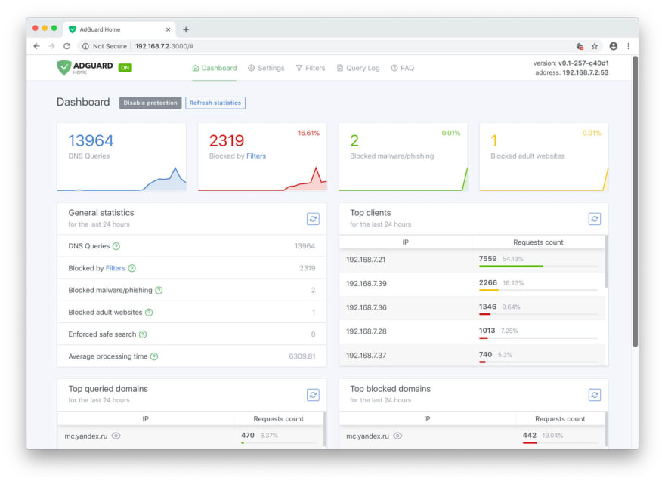
Task: Refresh the Top blocked domains panel
Action: [595, 394]
